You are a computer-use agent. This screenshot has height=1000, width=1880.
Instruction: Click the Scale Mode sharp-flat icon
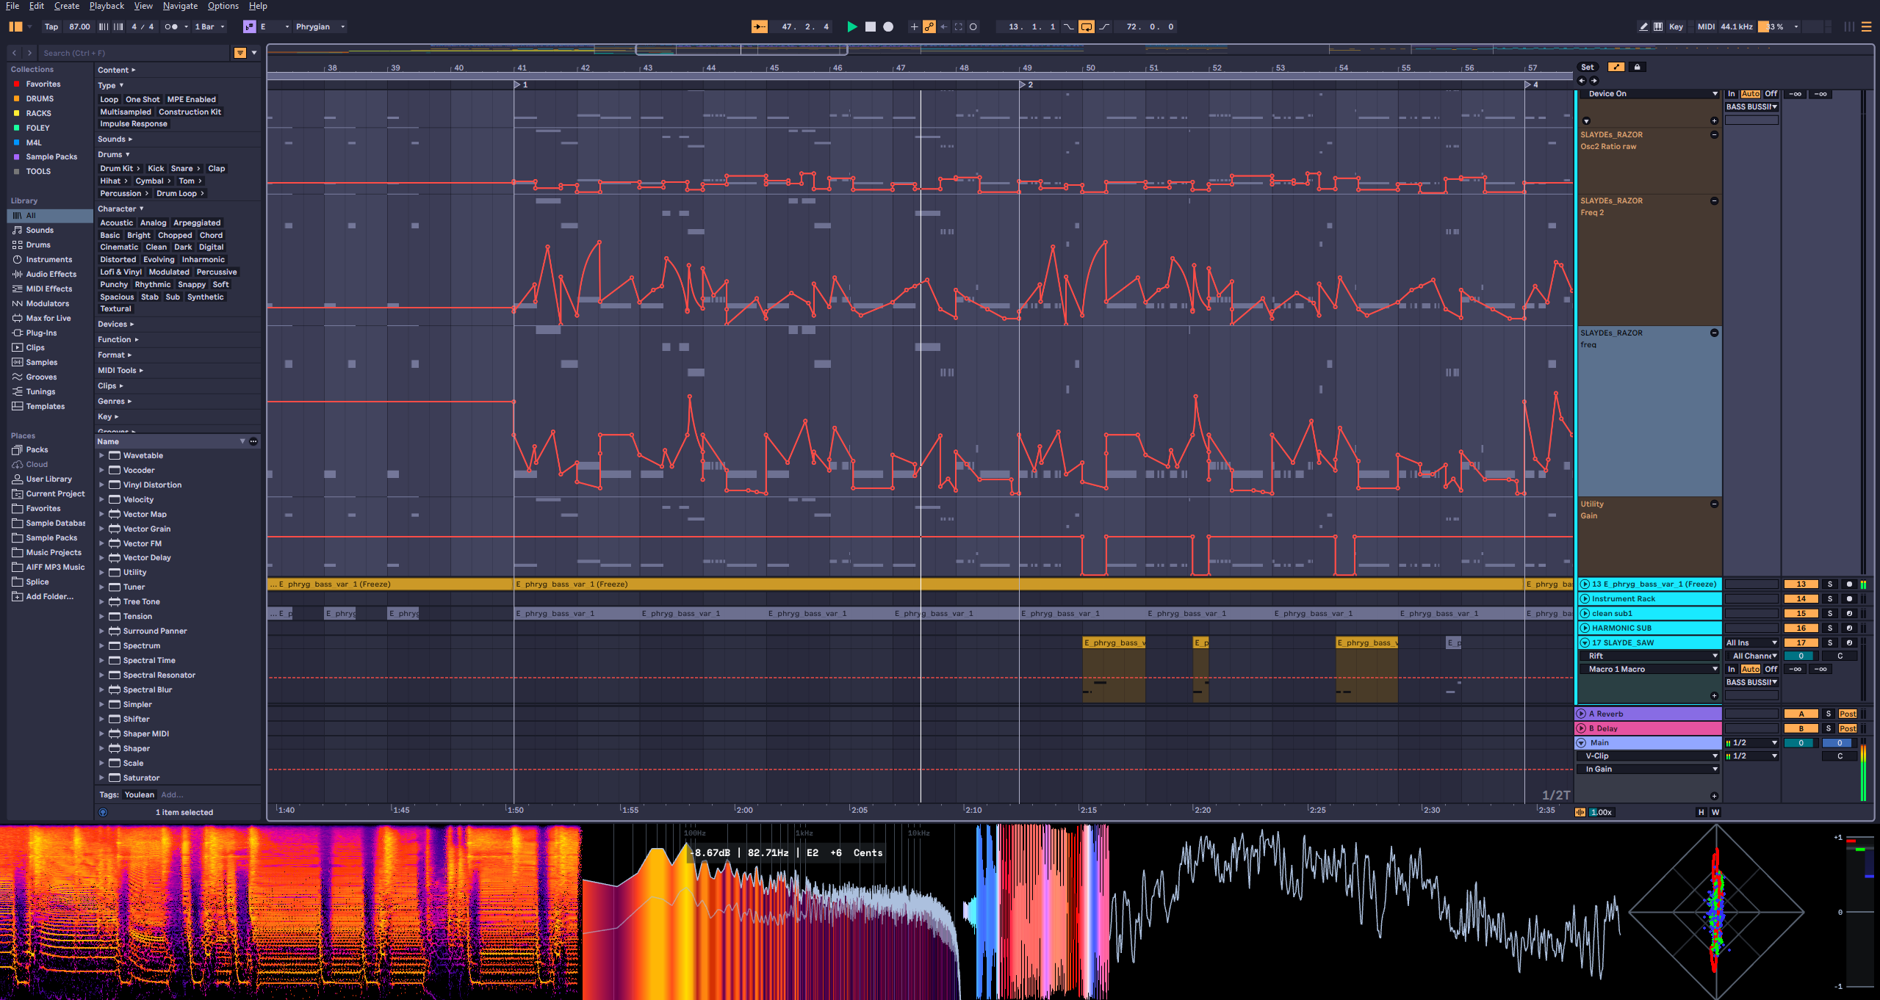click(249, 26)
